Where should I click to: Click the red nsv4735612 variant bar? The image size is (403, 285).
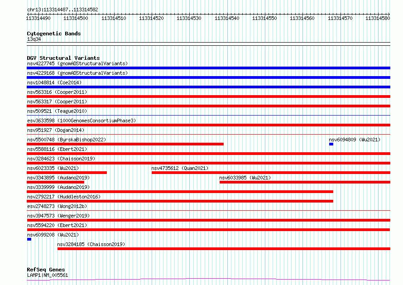coord(271,173)
